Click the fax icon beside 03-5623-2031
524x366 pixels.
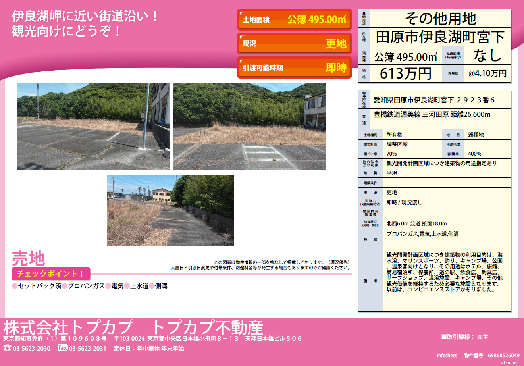(63, 348)
